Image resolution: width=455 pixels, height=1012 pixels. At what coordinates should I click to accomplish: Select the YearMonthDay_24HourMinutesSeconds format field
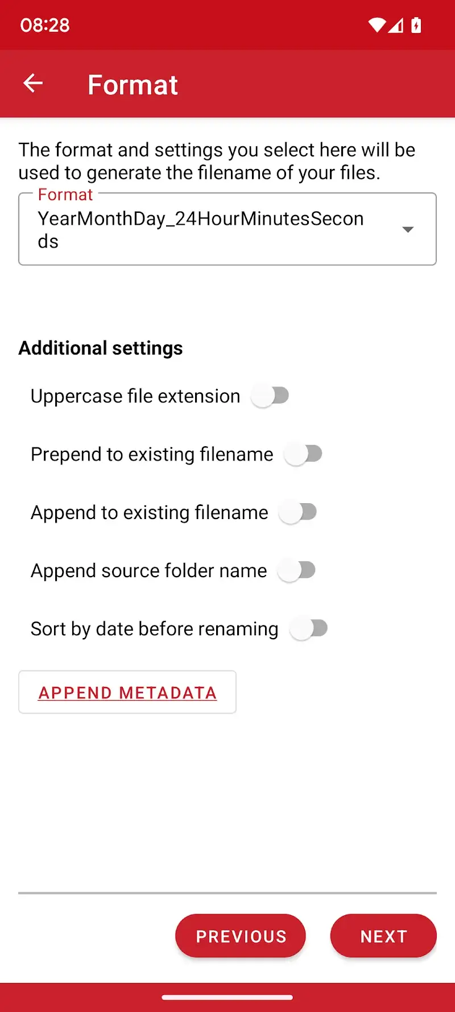coord(205,229)
